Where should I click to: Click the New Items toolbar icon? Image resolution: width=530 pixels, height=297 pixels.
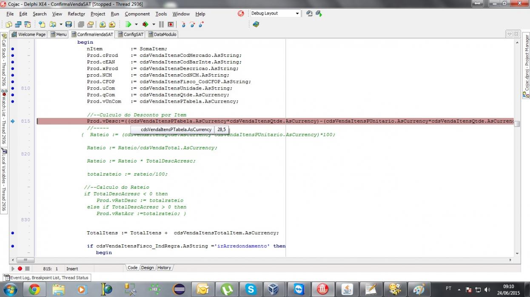tap(42, 25)
